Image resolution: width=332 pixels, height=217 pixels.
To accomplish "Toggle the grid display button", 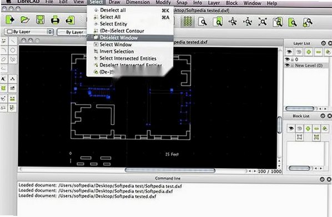I will (188, 22).
